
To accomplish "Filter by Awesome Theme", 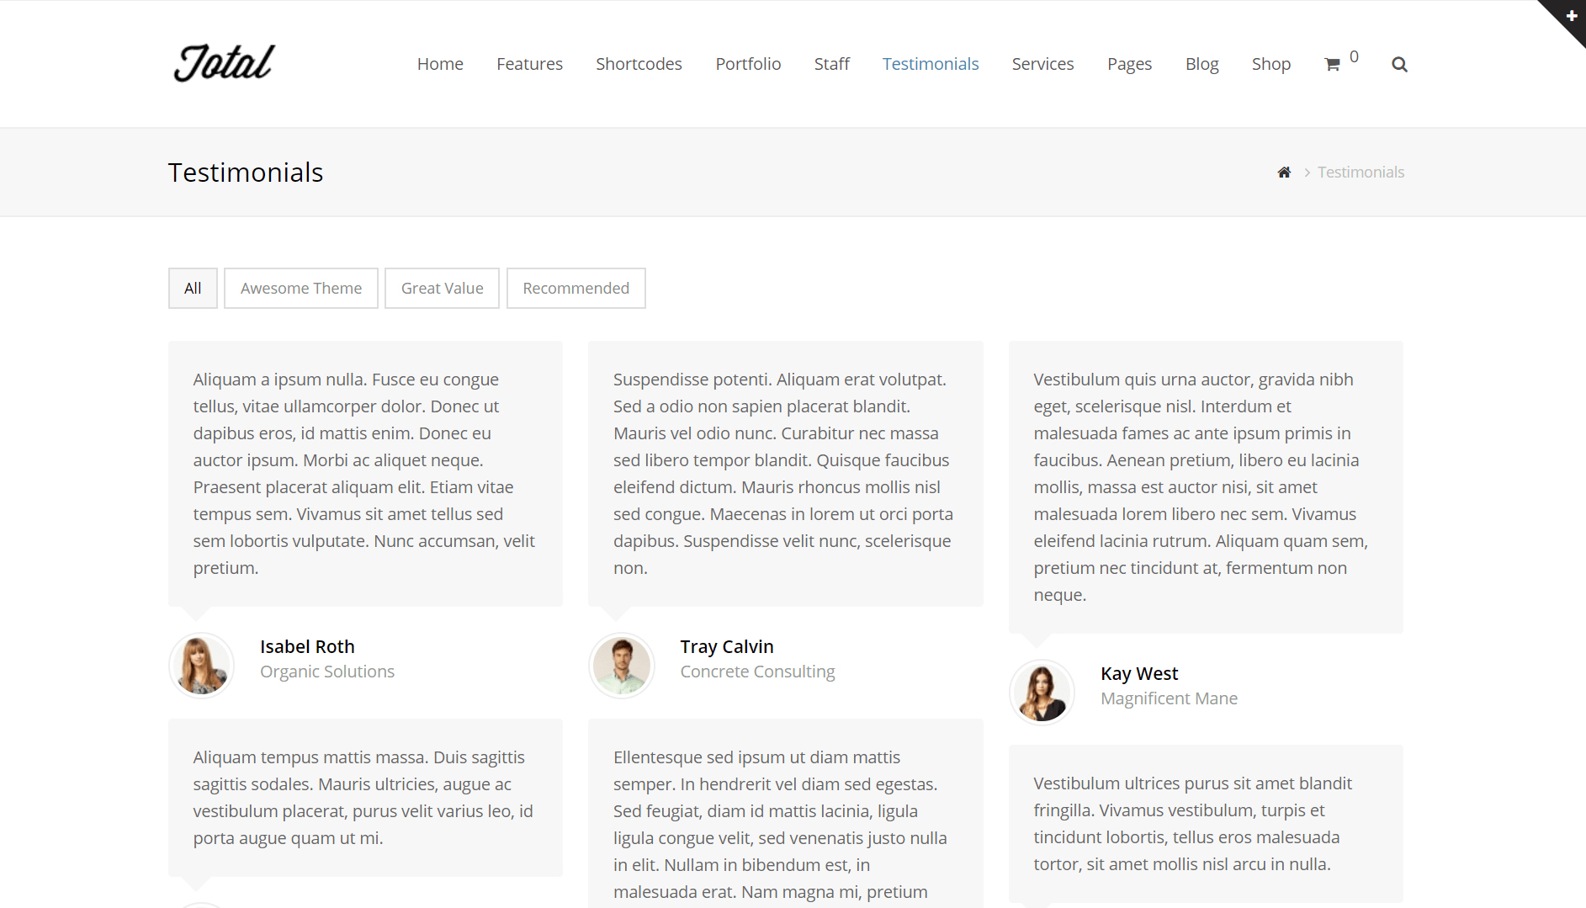I will tap(301, 289).
